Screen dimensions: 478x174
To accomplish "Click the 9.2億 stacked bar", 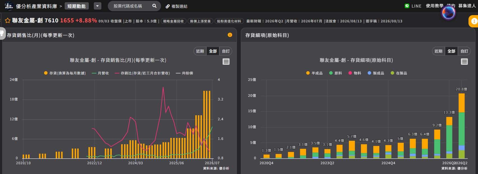I will tap(437, 144).
